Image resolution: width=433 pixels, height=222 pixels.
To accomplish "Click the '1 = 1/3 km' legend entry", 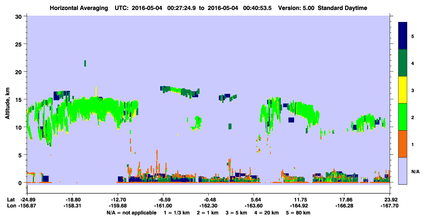I will pyautogui.click(x=177, y=213).
